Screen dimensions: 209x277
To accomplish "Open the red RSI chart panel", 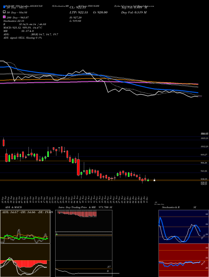I will [x=184, y=260].
